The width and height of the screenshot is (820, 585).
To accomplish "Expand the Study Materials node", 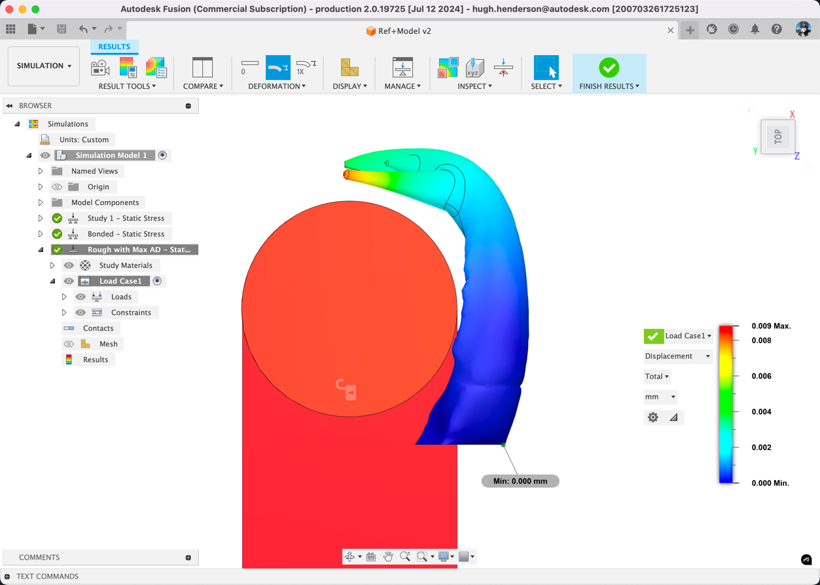I will pyautogui.click(x=52, y=265).
